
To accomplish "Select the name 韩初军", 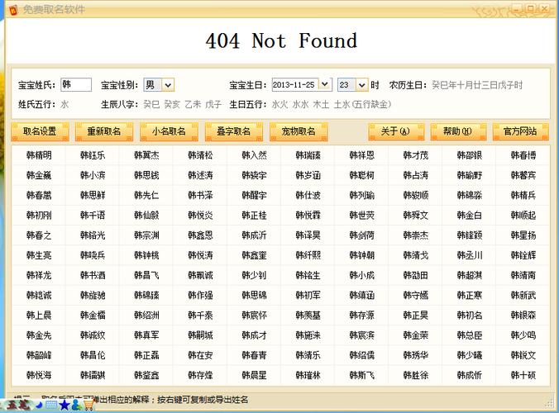I will coord(308,295).
